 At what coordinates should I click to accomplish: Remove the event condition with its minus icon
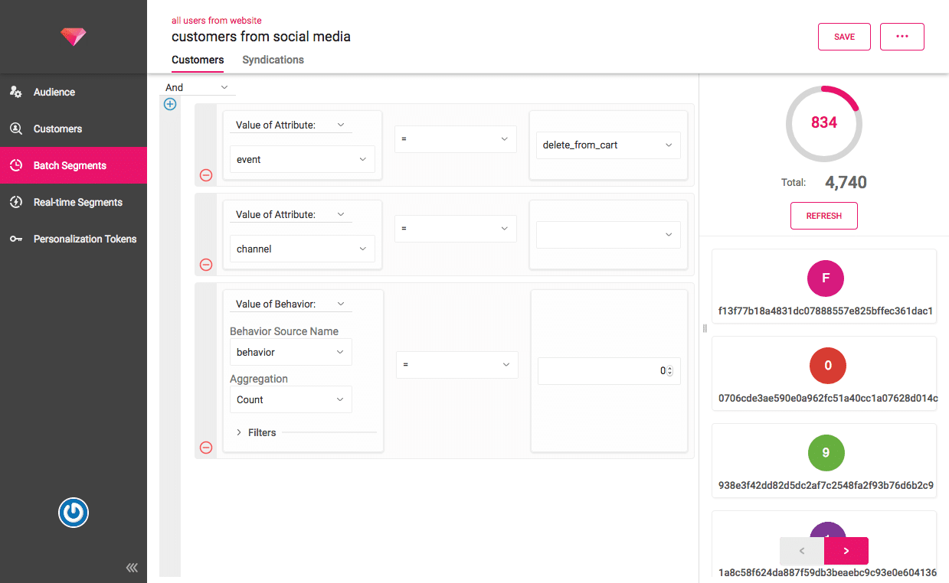coord(206,175)
